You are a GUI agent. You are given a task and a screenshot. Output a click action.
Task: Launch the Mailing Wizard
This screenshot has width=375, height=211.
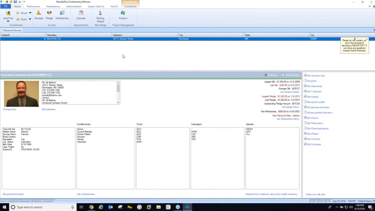tap(100, 16)
